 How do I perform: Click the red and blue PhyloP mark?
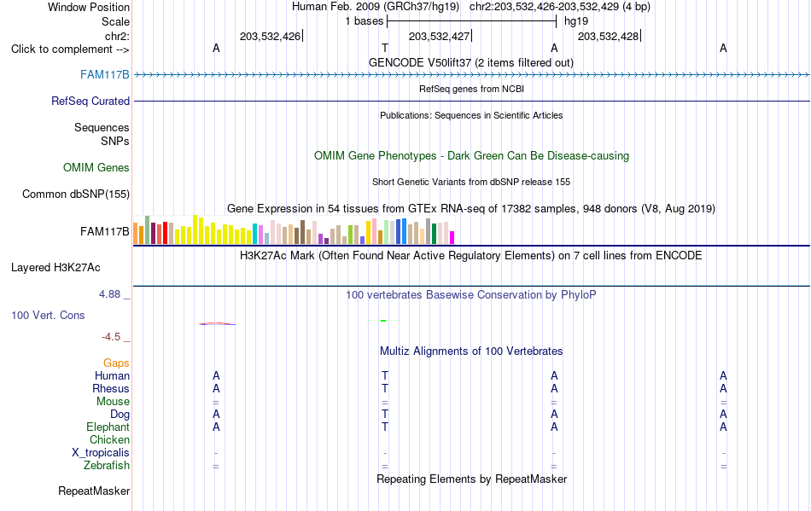click(x=217, y=323)
